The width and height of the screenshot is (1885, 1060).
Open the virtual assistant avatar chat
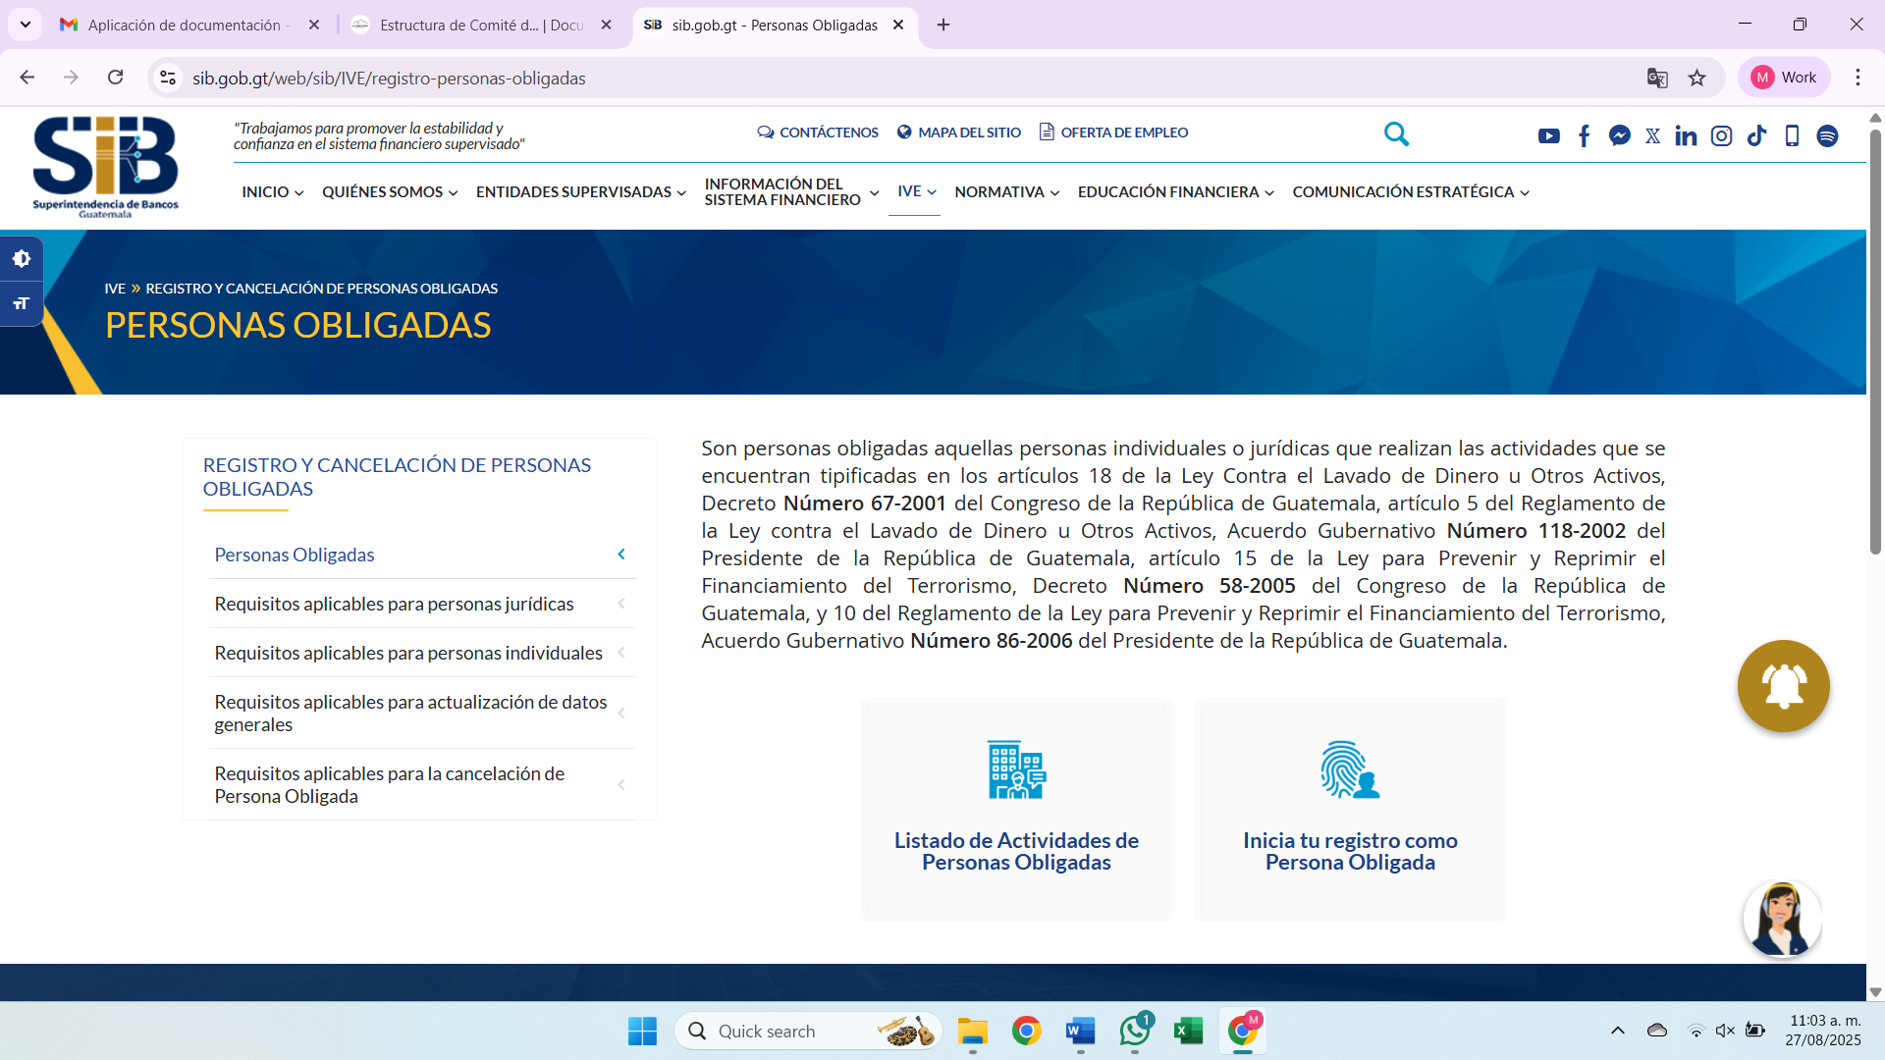pyautogui.click(x=1782, y=920)
